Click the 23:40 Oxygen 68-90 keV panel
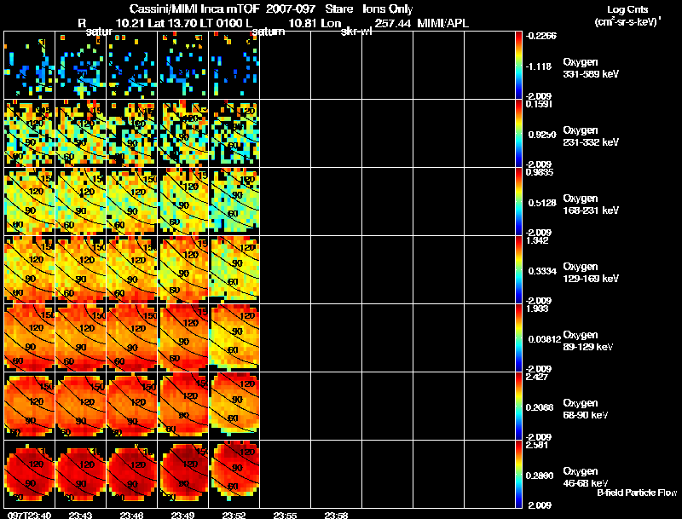The width and height of the screenshot is (682, 519). (30, 406)
